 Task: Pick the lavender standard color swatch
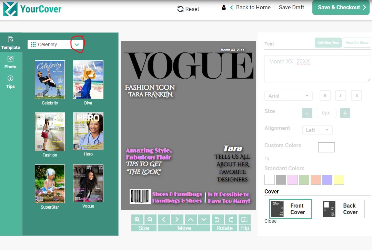point(327,180)
